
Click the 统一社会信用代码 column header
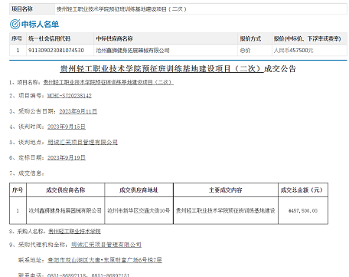click(49, 38)
